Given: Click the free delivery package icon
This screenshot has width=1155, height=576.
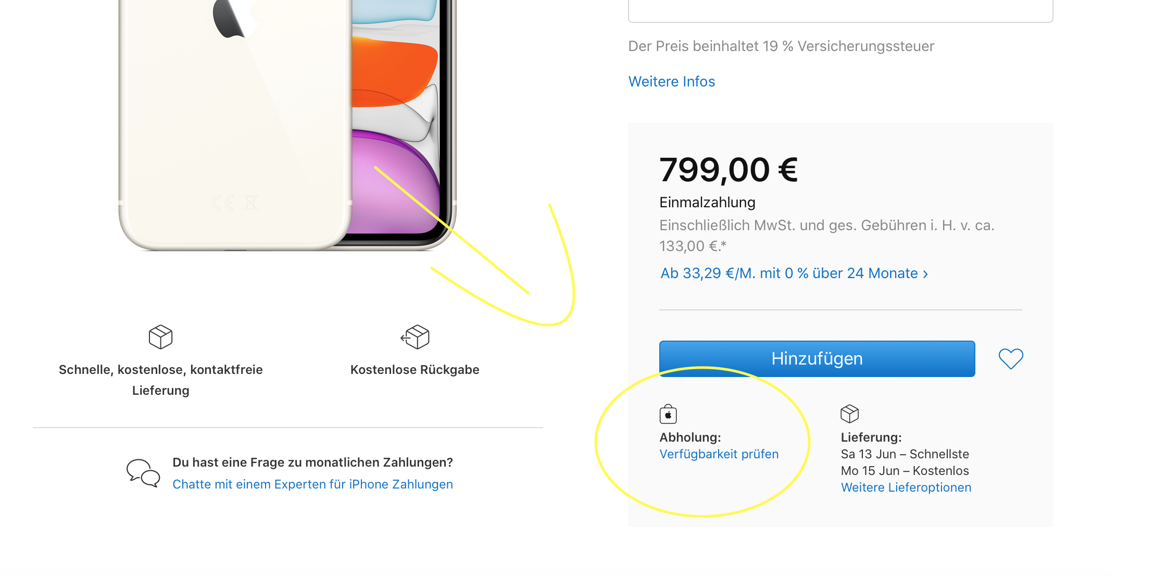Looking at the screenshot, I should [x=160, y=337].
